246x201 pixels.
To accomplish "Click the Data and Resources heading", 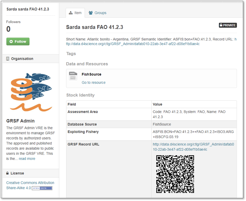I will [87, 64].
